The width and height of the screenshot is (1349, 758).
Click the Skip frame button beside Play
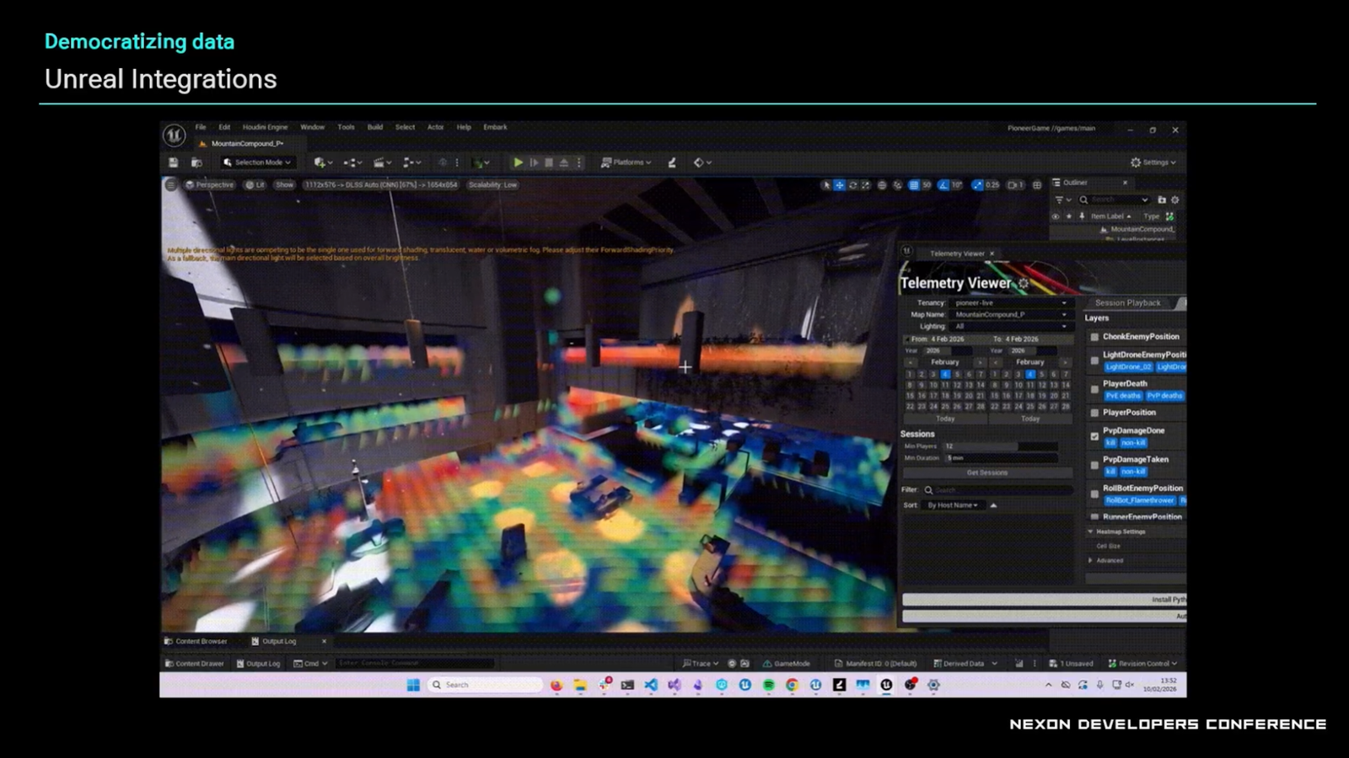pyautogui.click(x=533, y=163)
